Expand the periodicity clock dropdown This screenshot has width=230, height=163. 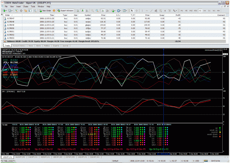tap(120, 11)
